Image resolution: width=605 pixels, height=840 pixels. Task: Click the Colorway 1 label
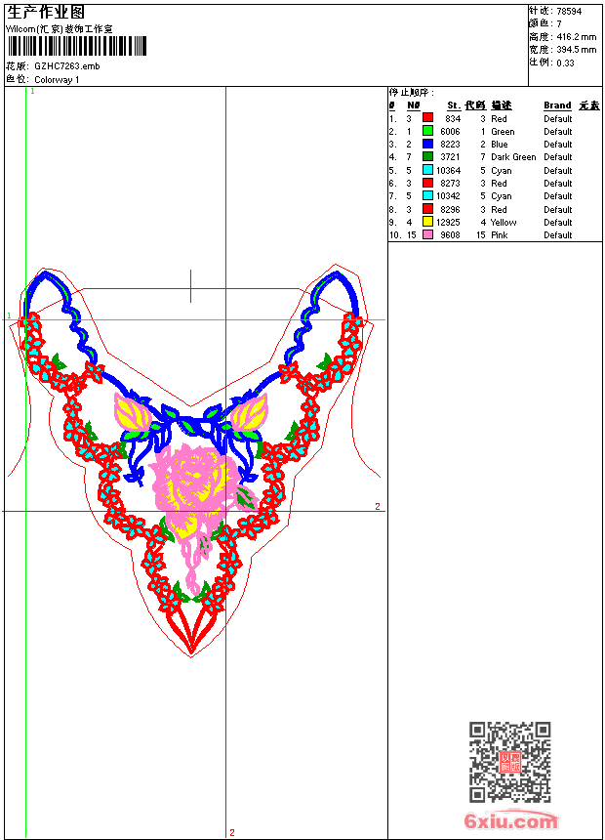click(57, 79)
